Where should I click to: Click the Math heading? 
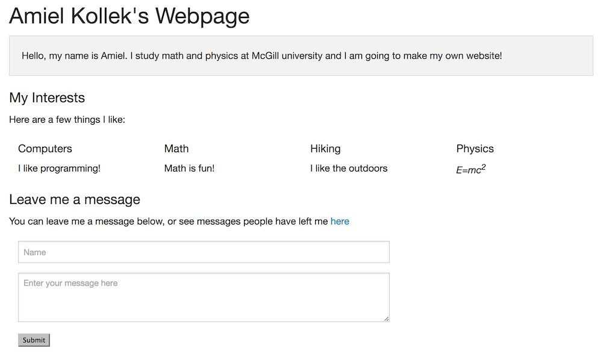click(177, 149)
